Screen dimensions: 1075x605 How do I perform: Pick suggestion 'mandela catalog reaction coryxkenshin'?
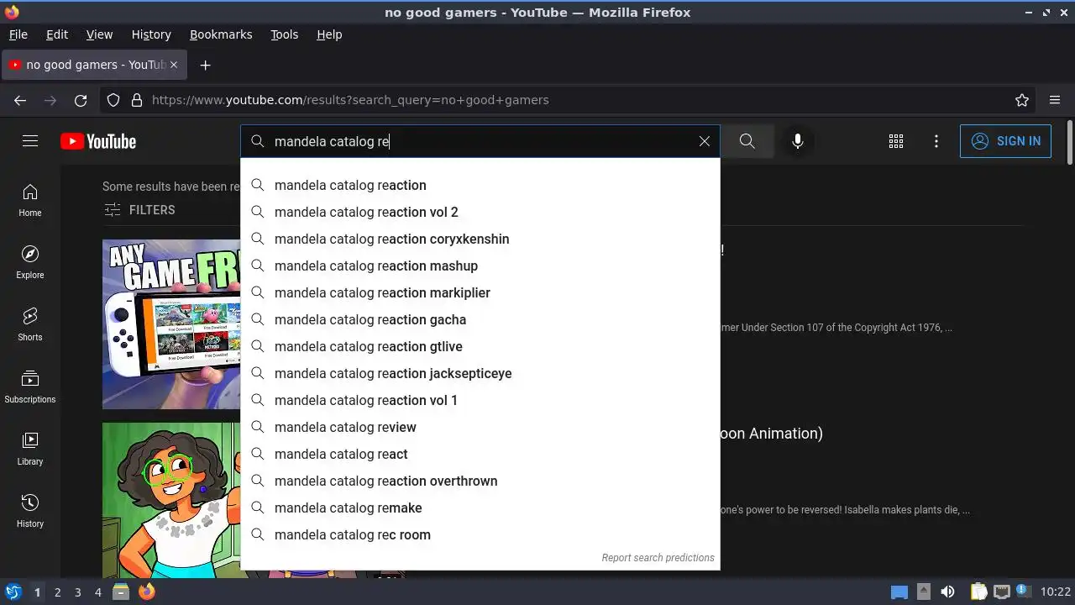point(480,239)
